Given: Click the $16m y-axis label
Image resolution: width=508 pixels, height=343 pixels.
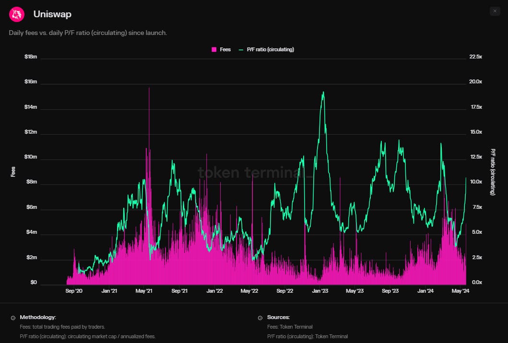Looking at the screenshot, I should coord(31,81).
